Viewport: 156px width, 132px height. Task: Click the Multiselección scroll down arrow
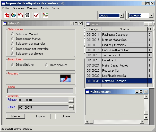click(146, 118)
